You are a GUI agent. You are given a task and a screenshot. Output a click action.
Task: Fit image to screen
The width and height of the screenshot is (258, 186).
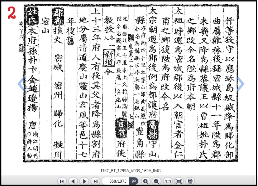[179, 181]
